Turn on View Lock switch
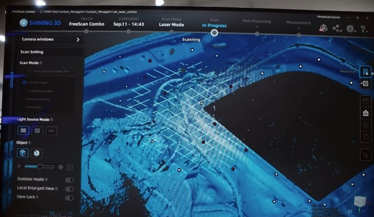374x217 pixels. [x=69, y=197]
